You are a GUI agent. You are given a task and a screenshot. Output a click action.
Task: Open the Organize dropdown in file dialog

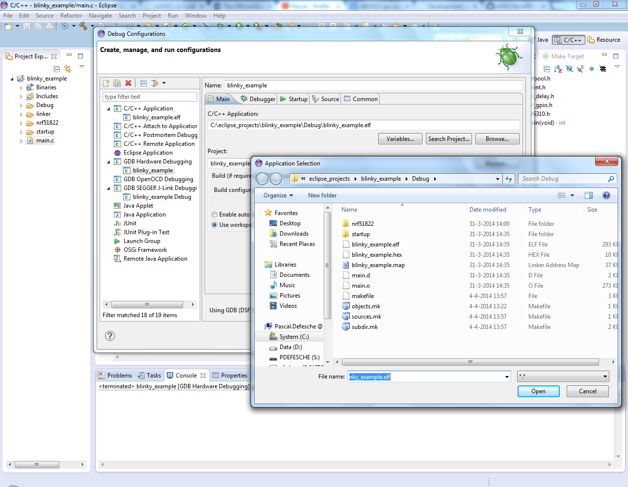coord(278,195)
